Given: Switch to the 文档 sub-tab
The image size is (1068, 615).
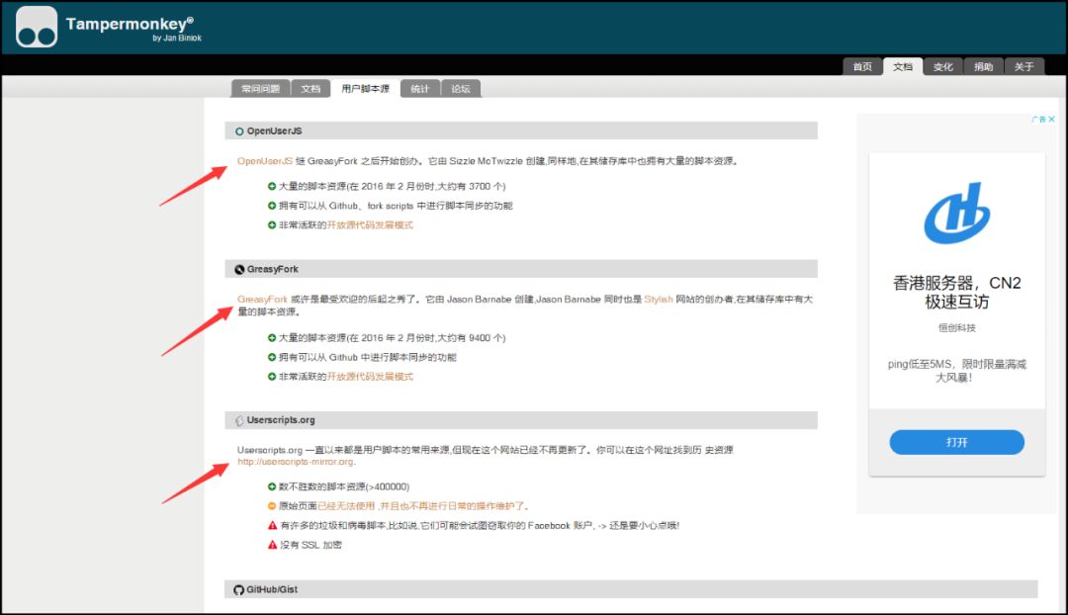Looking at the screenshot, I should pyautogui.click(x=311, y=89).
